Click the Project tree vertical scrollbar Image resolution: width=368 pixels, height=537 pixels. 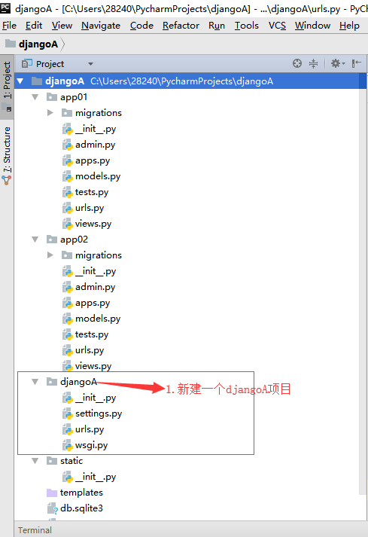click(x=363, y=284)
